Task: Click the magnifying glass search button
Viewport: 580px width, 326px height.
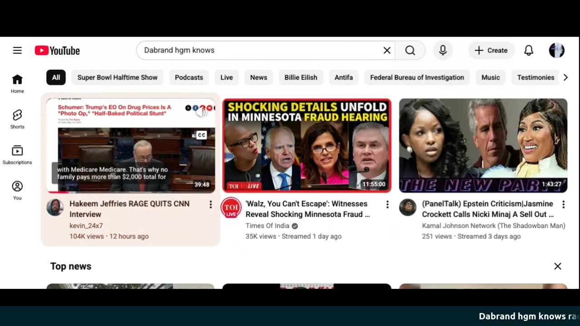Action: (x=410, y=50)
